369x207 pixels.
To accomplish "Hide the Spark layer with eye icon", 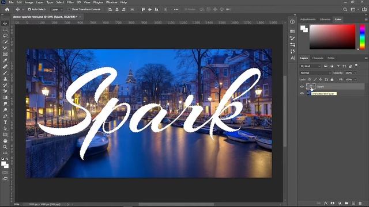I will click(x=302, y=87).
